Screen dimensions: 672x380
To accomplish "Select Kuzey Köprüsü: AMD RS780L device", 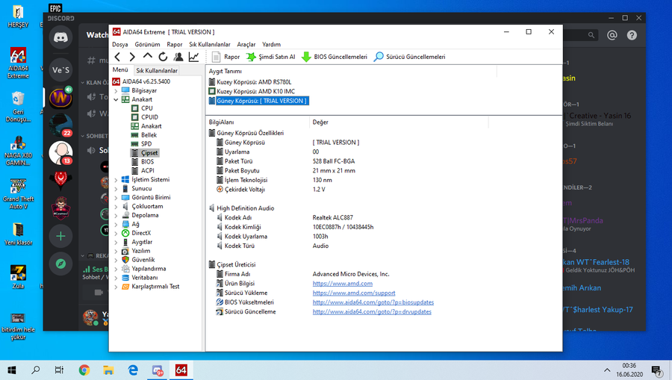I will [x=254, y=82].
